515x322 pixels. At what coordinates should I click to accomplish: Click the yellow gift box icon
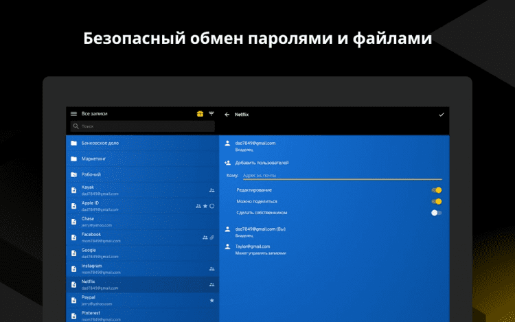200,114
